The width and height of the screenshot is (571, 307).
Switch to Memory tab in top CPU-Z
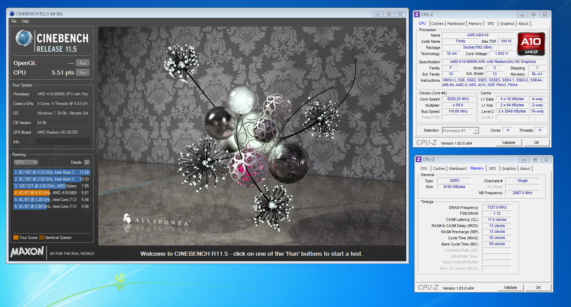(475, 24)
